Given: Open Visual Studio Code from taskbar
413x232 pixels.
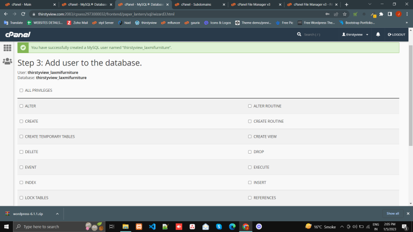Looking at the screenshot, I should coord(152,226).
